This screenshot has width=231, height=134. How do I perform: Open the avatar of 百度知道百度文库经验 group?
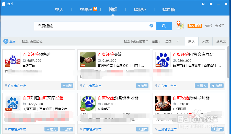pos(13,103)
